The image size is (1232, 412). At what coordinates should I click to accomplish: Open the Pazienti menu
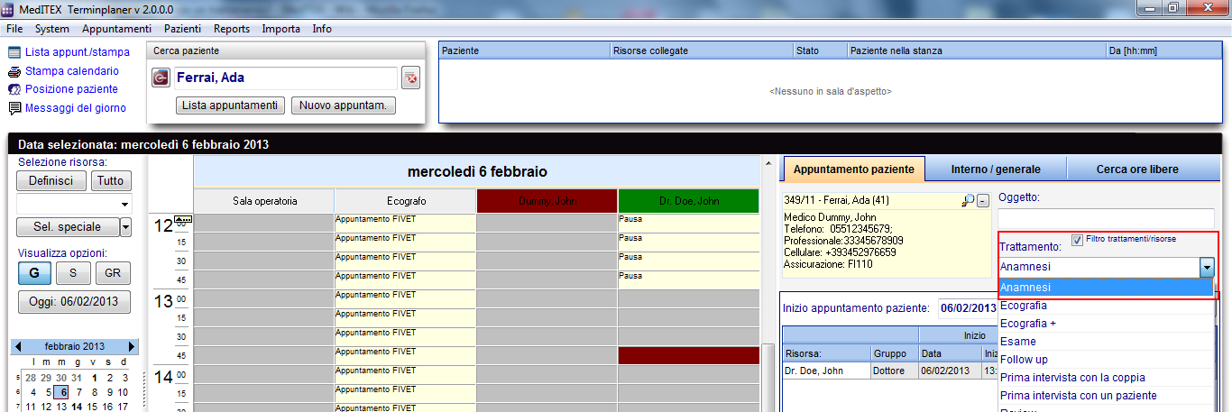(183, 29)
